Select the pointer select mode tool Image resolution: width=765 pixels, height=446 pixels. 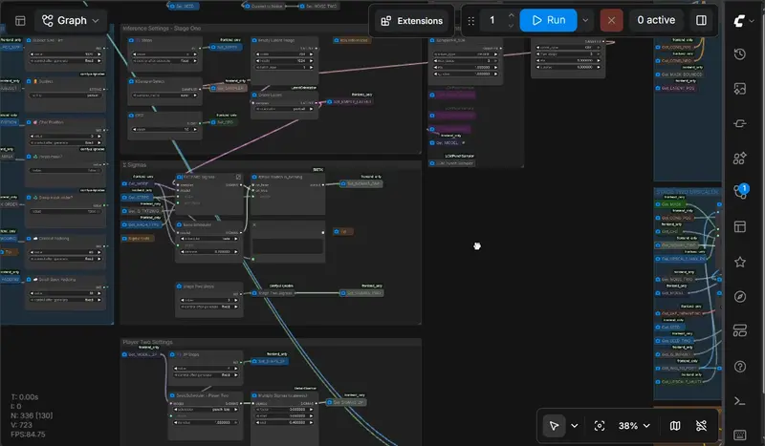coord(554,426)
